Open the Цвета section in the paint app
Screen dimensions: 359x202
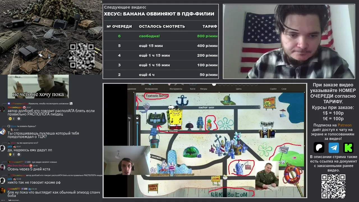[238, 89]
